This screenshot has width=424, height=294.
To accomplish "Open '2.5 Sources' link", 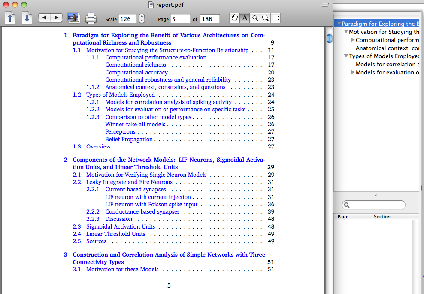I will pos(96,241).
